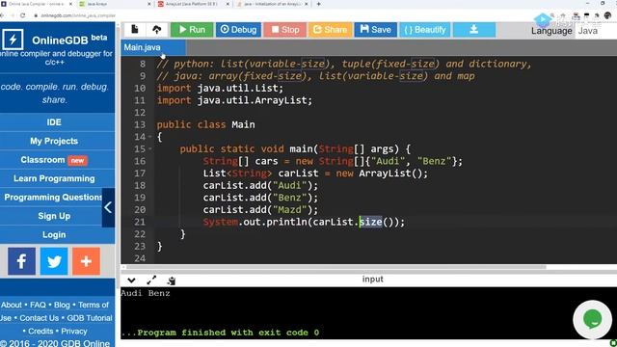Close the ArrayList Java Platform browser tab
This screenshot has width=617, height=347.
(x=228, y=4)
